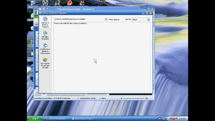Click the HP desktop shortcut icon

click(x=45, y=3)
